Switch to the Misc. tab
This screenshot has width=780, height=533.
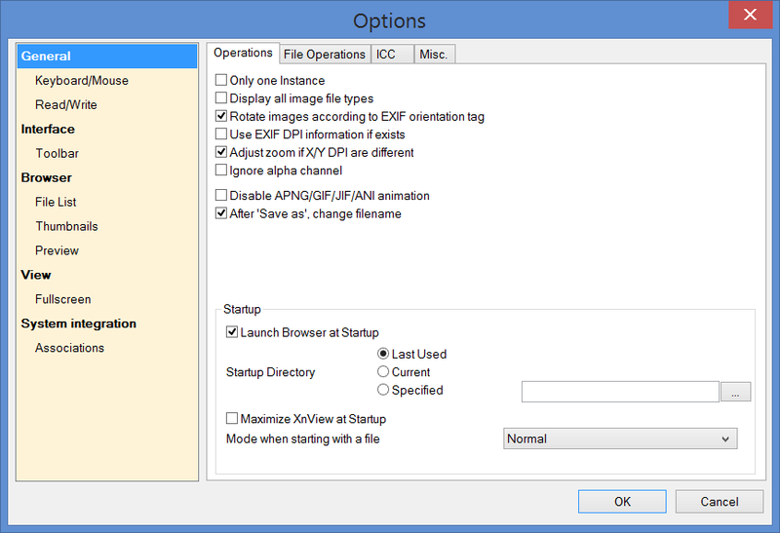point(433,55)
